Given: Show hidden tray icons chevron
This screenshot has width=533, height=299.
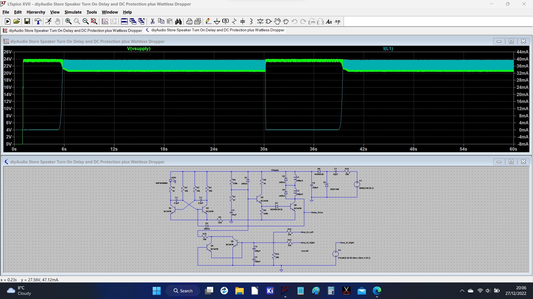Looking at the screenshot, I should (x=462, y=291).
